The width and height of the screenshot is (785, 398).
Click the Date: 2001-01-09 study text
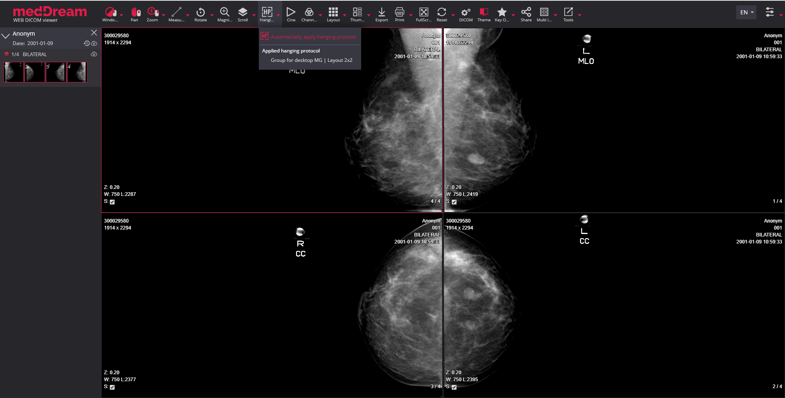point(33,43)
